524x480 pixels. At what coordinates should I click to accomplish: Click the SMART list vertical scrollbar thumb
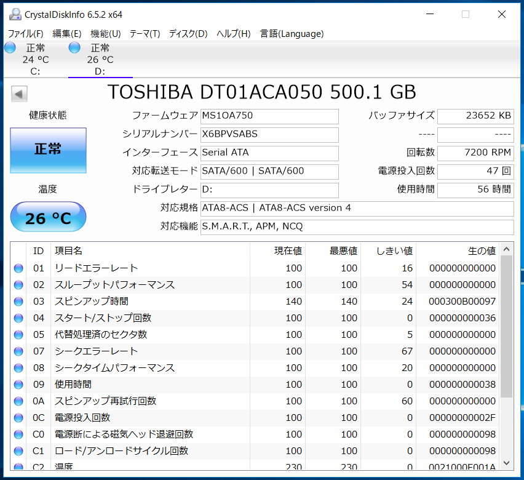click(x=506, y=327)
